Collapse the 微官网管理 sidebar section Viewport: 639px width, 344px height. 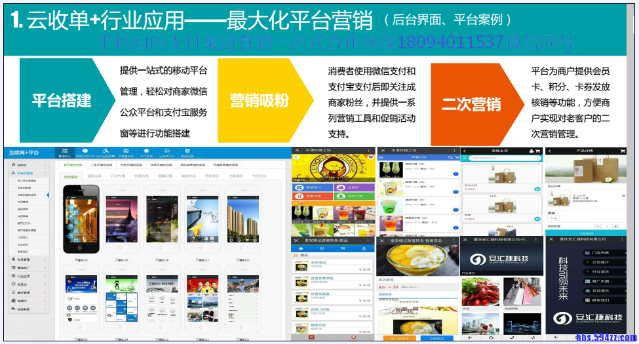(x=26, y=173)
